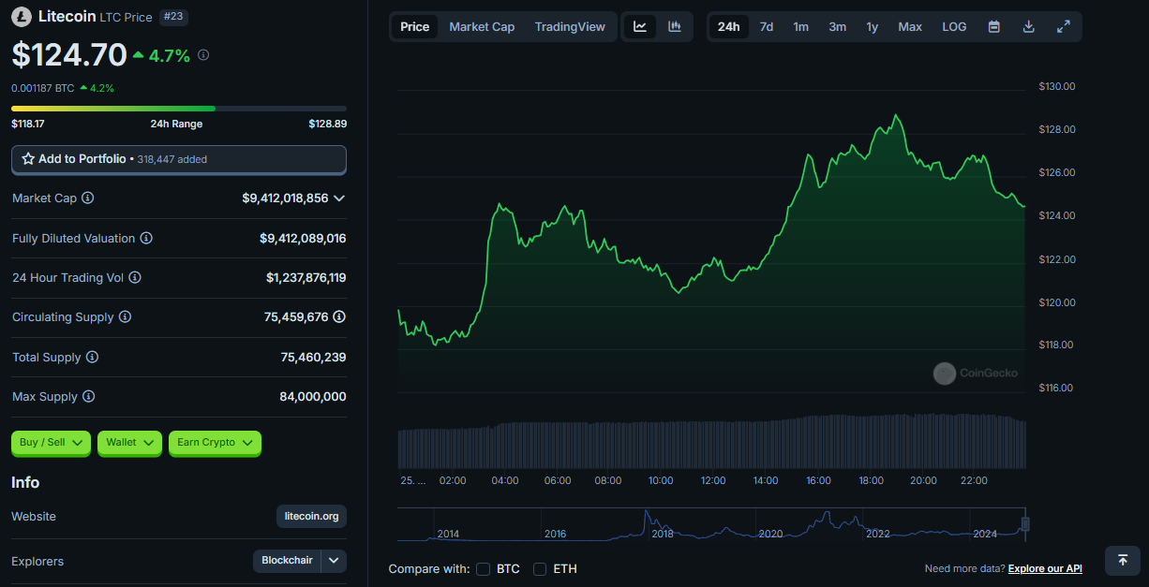Select the 3m time range
Image resolution: width=1149 pixels, height=587 pixels.
pos(837,26)
